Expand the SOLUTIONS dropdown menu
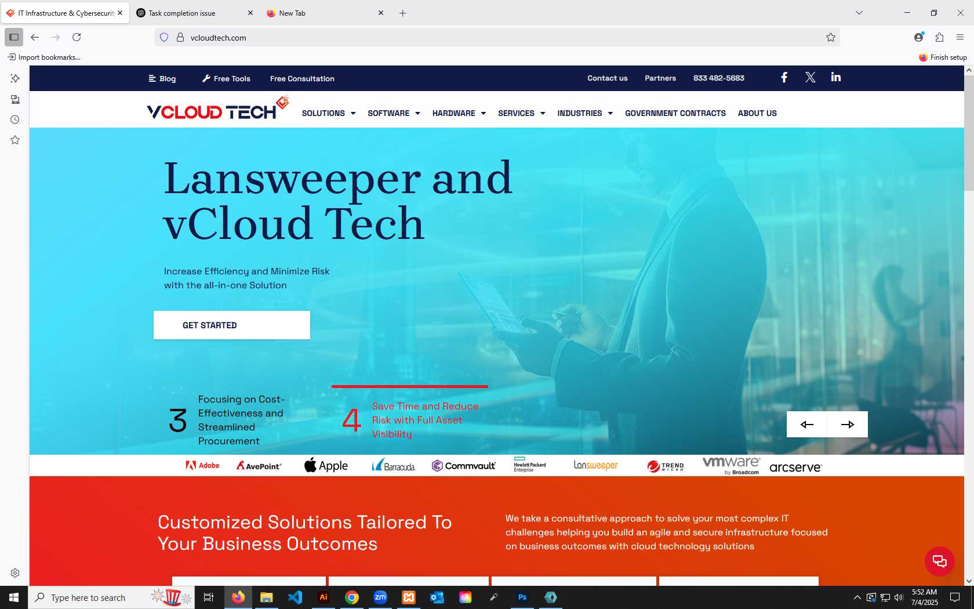 [328, 113]
